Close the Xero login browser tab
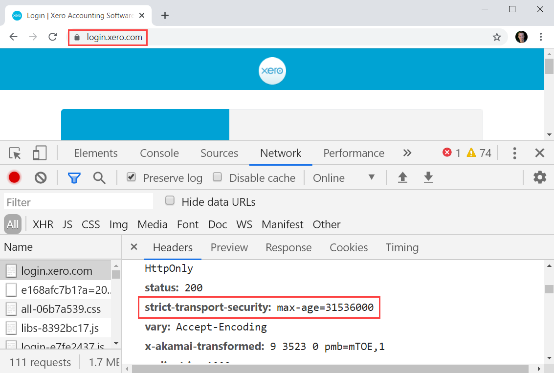554x373 pixels. tap(142, 16)
